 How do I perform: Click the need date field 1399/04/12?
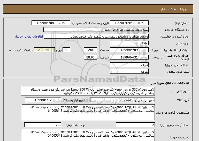coord(43,100)
